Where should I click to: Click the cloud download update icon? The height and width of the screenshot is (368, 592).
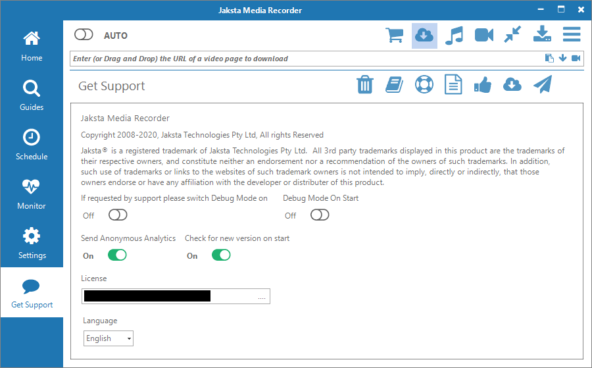click(x=512, y=84)
